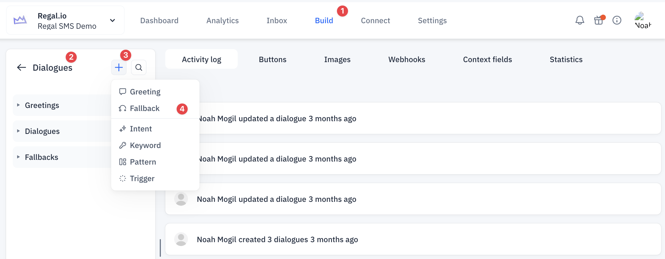This screenshot has height=259, width=665.
Task: Open the Inbox navigation link
Action: (277, 20)
